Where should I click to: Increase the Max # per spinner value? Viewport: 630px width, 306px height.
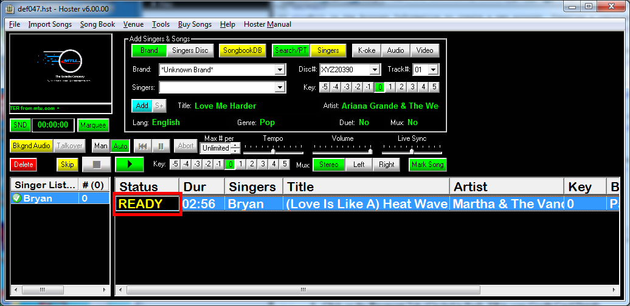(235, 146)
